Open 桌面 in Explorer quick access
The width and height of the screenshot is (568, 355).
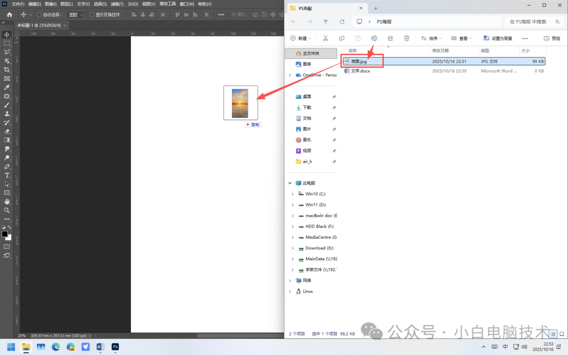tap(307, 96)
